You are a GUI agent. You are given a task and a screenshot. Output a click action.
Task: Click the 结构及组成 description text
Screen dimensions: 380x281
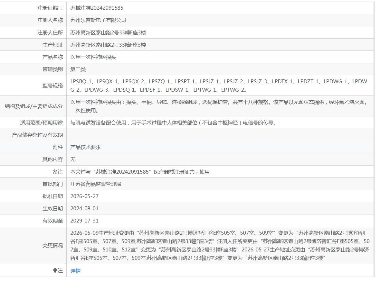tap(219, 106)
